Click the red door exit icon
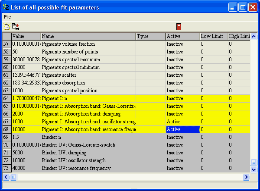The width and height of the screenshot is (260, 191). coord(179,27)
